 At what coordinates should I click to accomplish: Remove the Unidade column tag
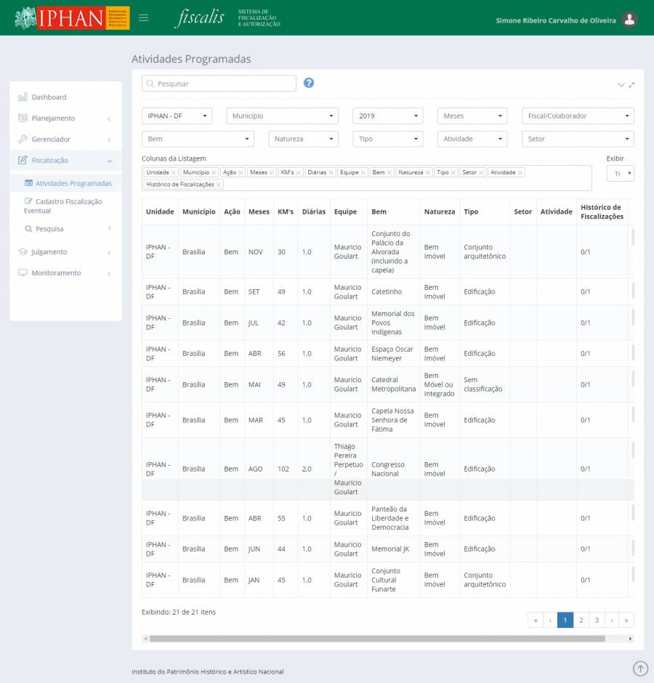(174, 173)
